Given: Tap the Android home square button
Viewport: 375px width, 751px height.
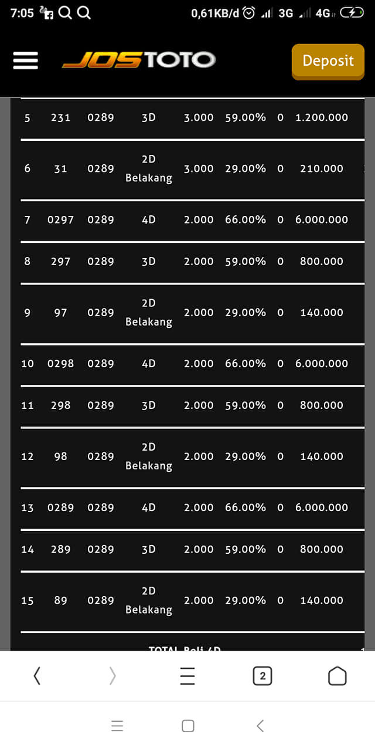Looking at the screenshot, I should pos(188,726).
